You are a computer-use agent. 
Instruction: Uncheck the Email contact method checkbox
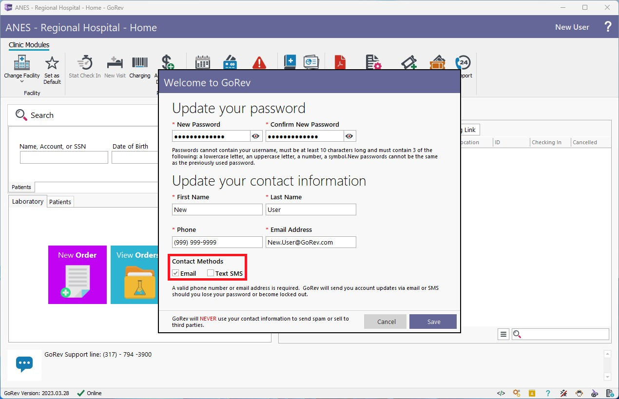point(175,273)
